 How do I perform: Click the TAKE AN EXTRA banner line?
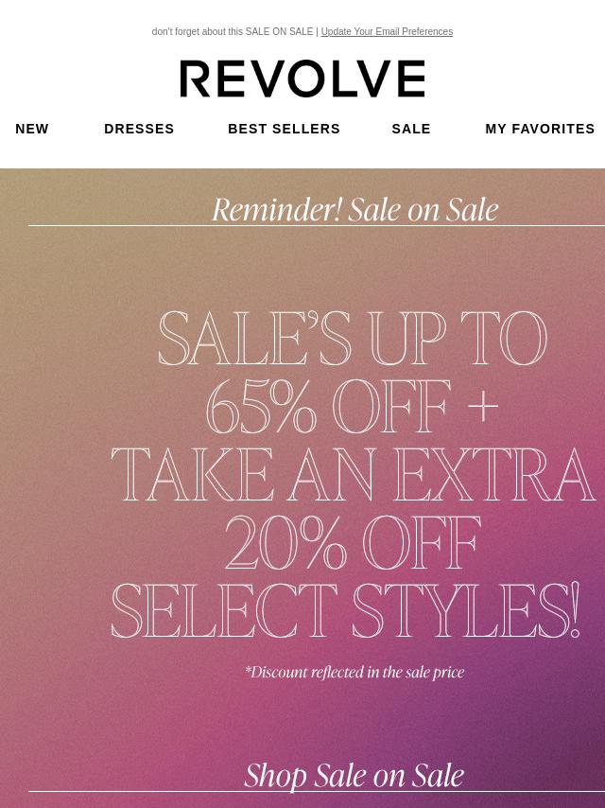click(354, 475)
